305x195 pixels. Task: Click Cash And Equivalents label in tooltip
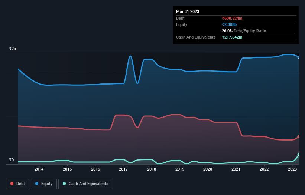[x=196, y=37]
